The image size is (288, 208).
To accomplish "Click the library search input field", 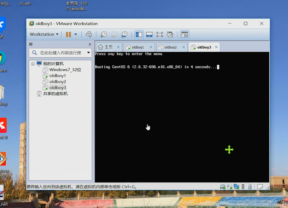I will [61, 53].
